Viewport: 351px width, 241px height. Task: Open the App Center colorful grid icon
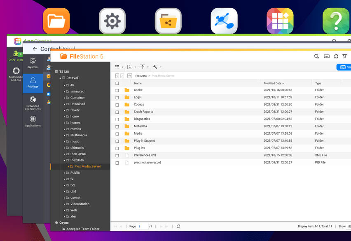[x=280, y=21]
